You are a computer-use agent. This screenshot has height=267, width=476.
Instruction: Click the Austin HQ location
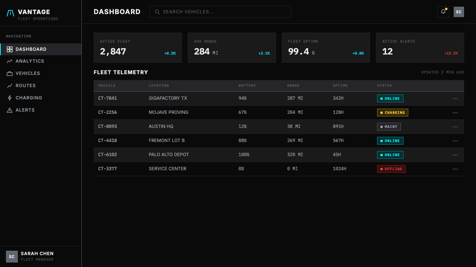click(161, 126)
